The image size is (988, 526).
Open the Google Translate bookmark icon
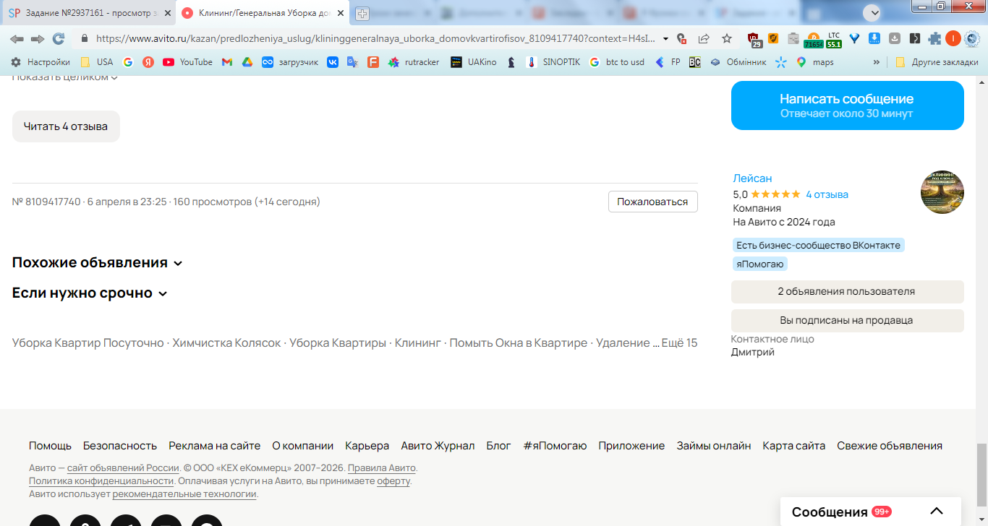pos(353,62)
